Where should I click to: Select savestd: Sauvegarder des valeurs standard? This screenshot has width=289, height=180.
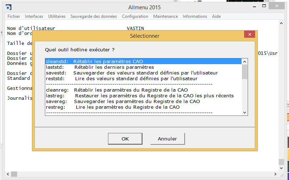click(x=143, y=73)
